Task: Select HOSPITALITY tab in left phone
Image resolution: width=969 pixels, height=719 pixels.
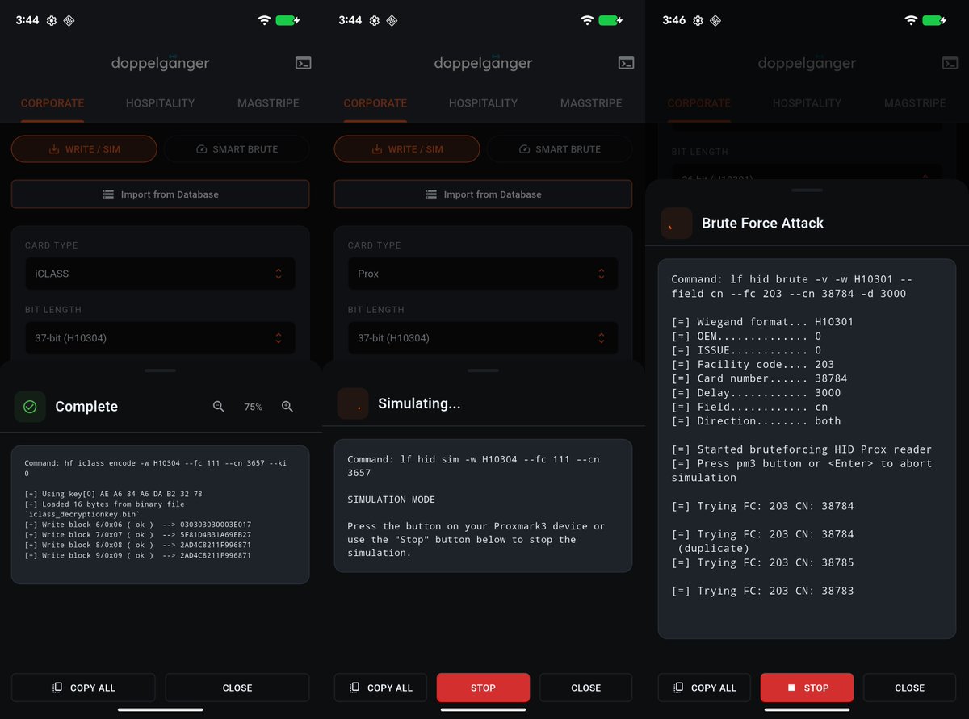Action: [x=160, y=103]
